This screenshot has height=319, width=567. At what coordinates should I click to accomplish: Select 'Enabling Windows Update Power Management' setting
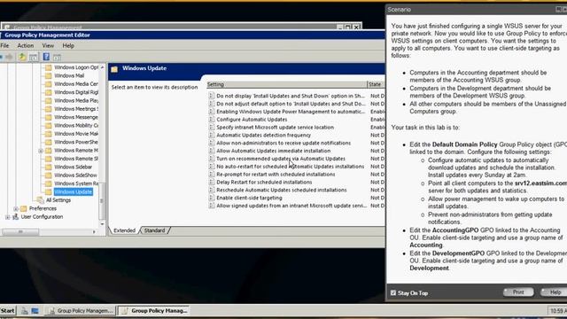click(291, 112)
